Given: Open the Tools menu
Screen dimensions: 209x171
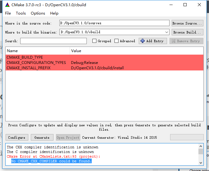Looking at the screenshot, I should [21, 13].
